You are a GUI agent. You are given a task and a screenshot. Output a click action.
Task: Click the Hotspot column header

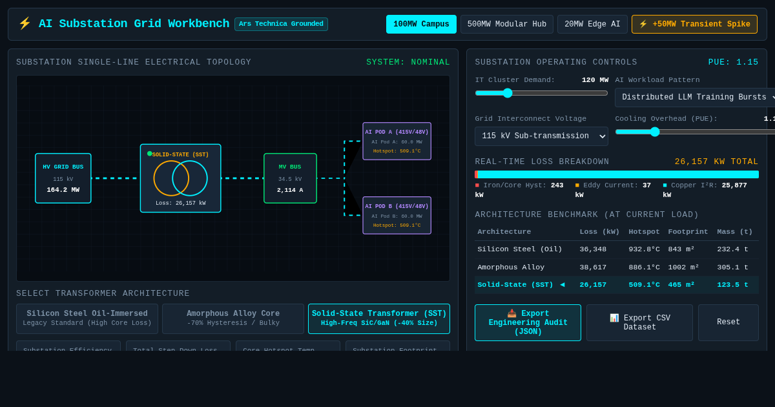pos(644,232)
